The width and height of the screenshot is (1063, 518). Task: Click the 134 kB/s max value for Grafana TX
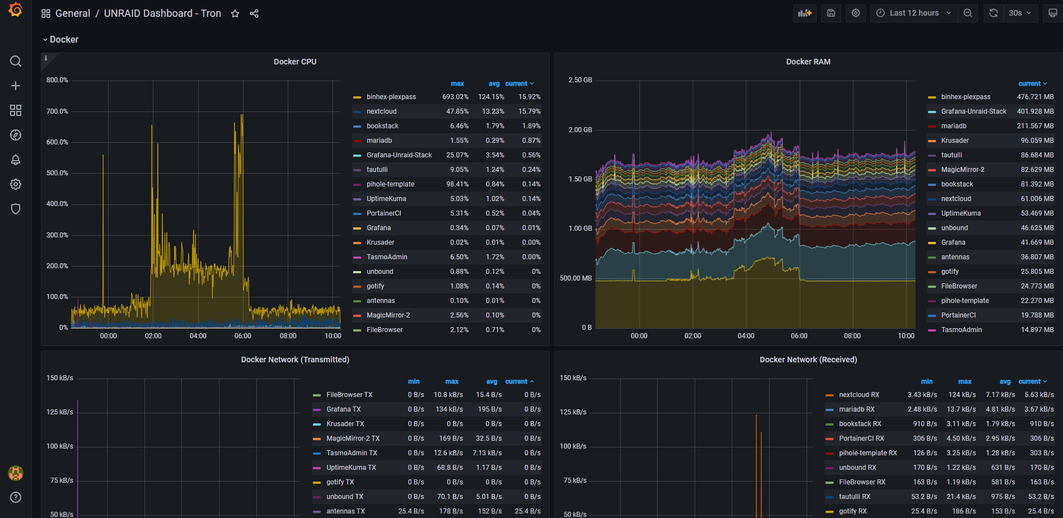449,409
